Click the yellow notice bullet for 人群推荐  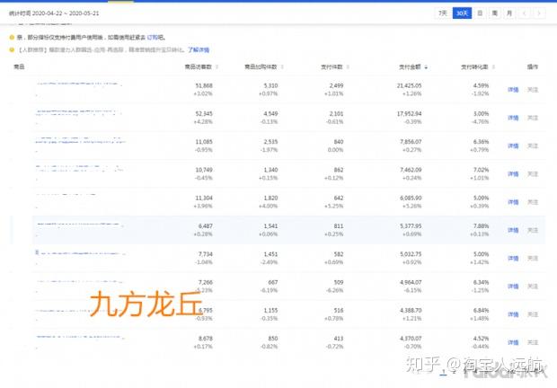[12, 49]
